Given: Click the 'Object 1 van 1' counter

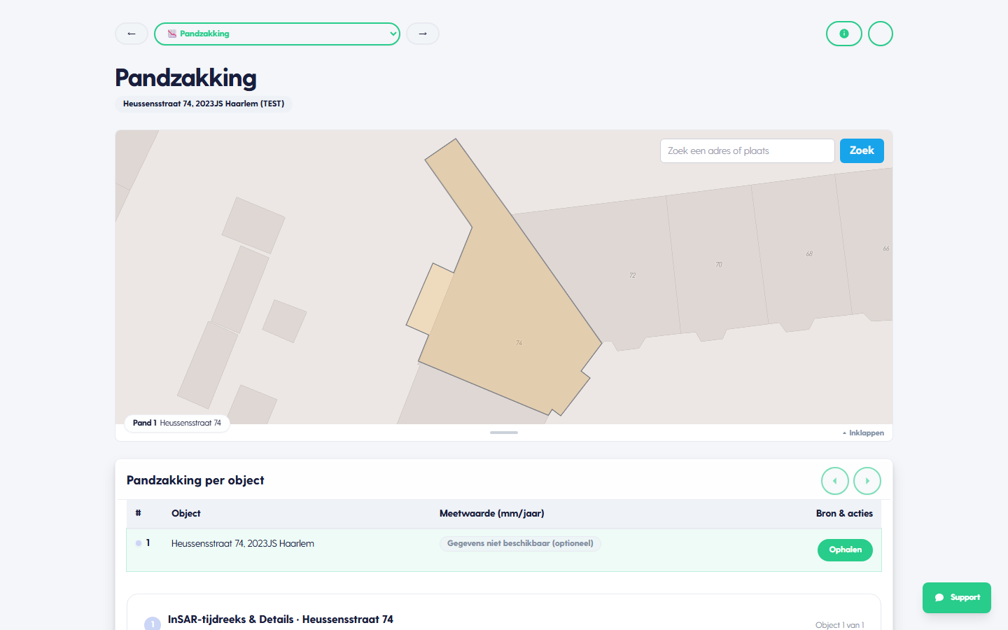Looking at the screenshot, I should click(x=840, y=625).
